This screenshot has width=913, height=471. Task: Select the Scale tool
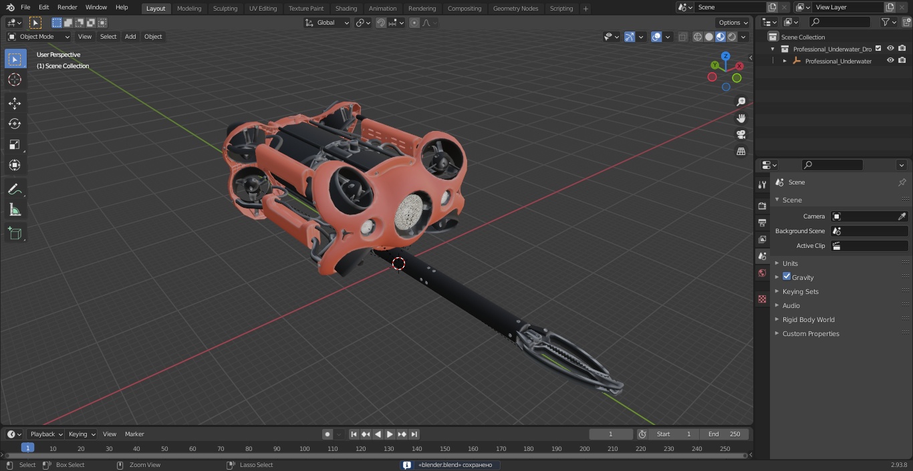[x=15, y=144]
